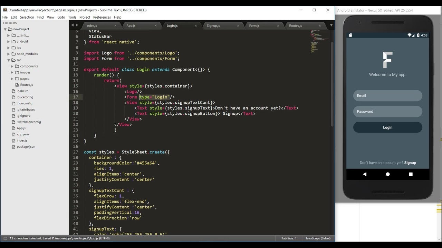
Task: Click the status bar panel switcher icon
Action: coord(5,238)
